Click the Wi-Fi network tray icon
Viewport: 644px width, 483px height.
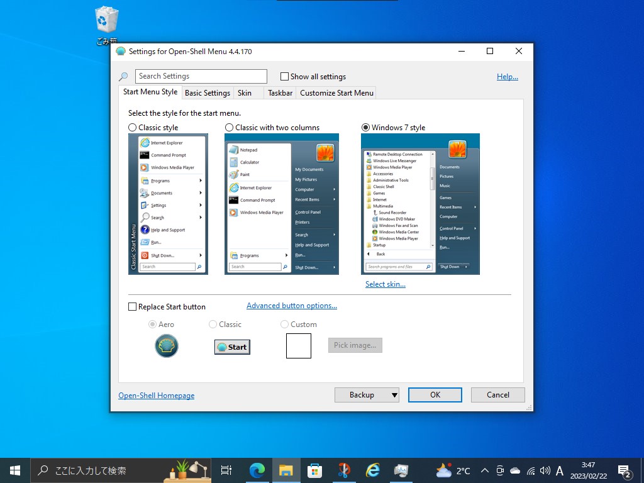point(531,470)
